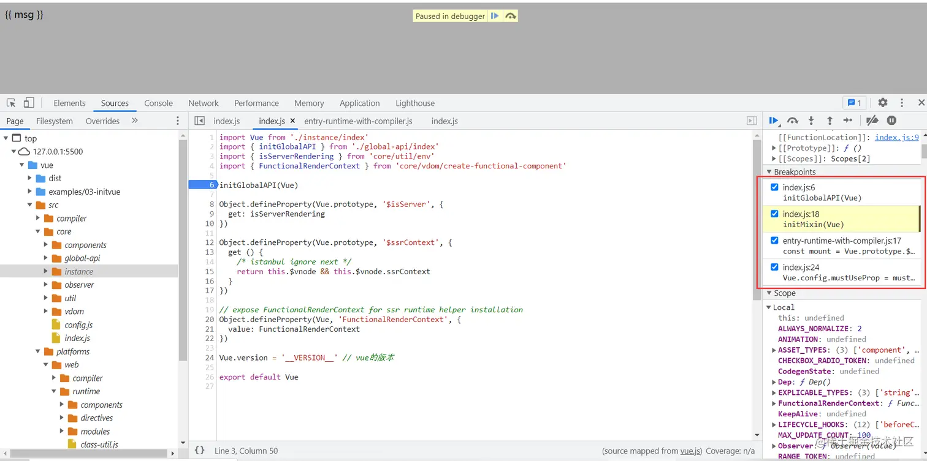Screen dimensions: 927x461
Task: Open the DevTools three-dot customize menu
Action: tap(902, 103)
